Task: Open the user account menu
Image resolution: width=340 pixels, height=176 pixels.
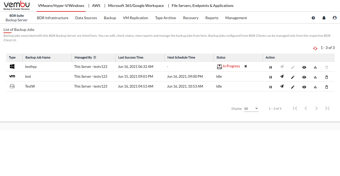Action: coord(334,18)
